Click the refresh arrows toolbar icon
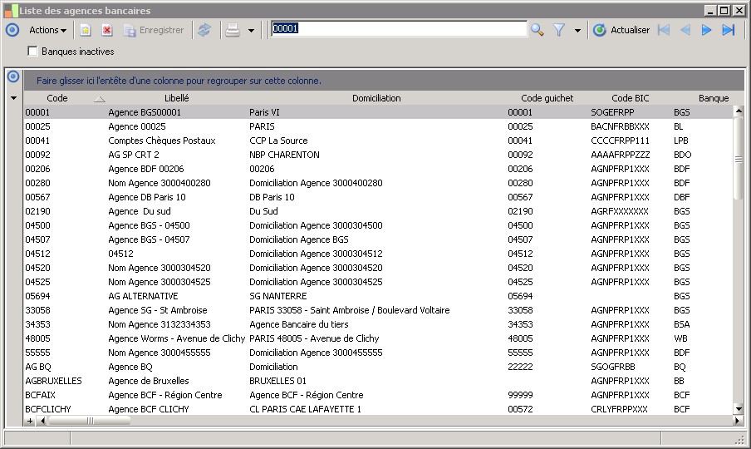The width and height of the screenshot is (751, 449). pos(204,30)
